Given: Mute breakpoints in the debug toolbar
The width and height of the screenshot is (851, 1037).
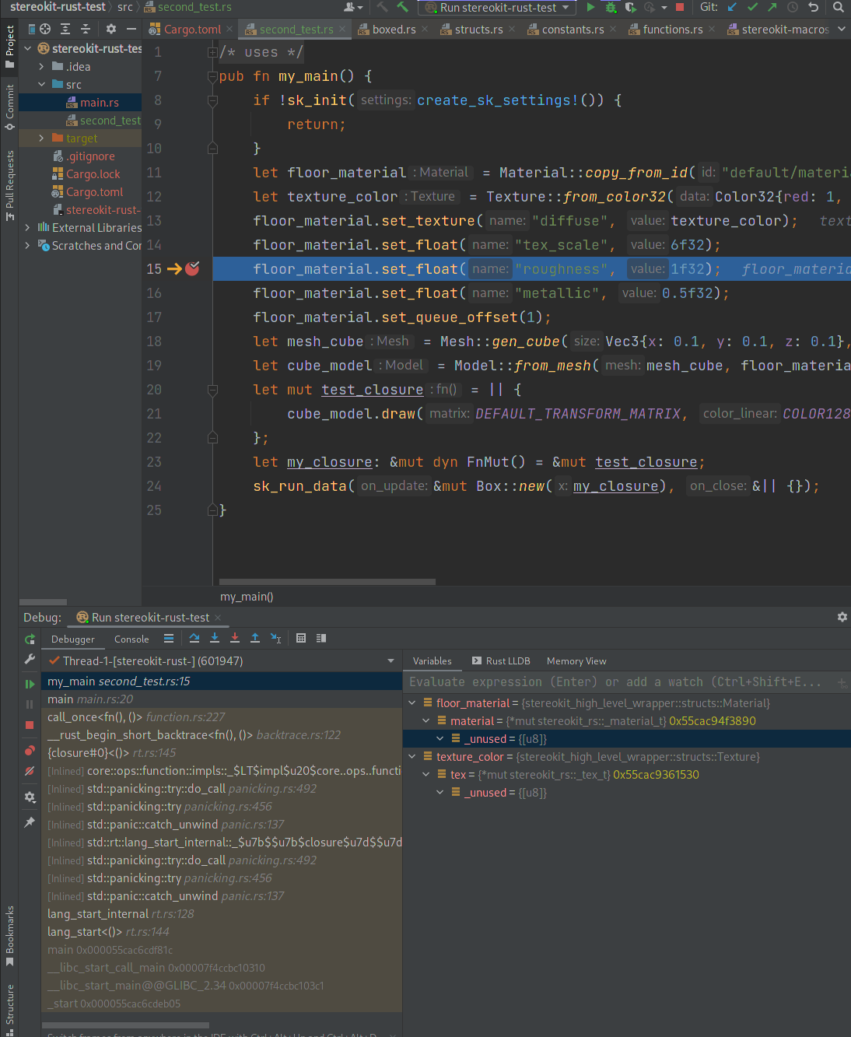Looking at the screenshot, I should tap(30, 771).
